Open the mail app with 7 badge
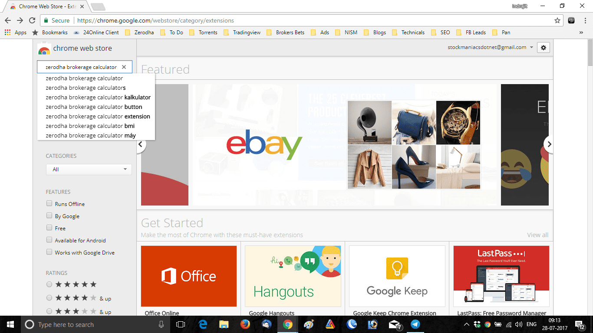Screen dimensions: 593x333 pyautogui.click(x=395, y=324)
